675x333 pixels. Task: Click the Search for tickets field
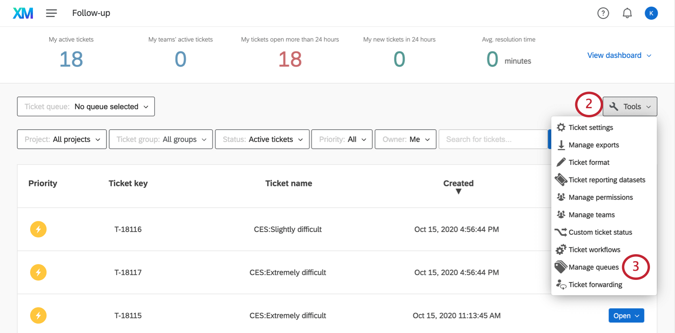pos(493,139)
